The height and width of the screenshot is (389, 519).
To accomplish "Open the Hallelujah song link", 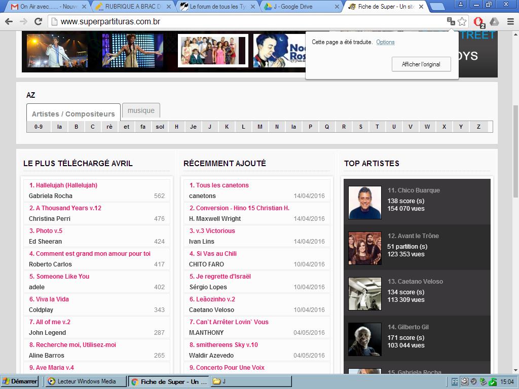I will pyautogui.click(x=63, y=185).
